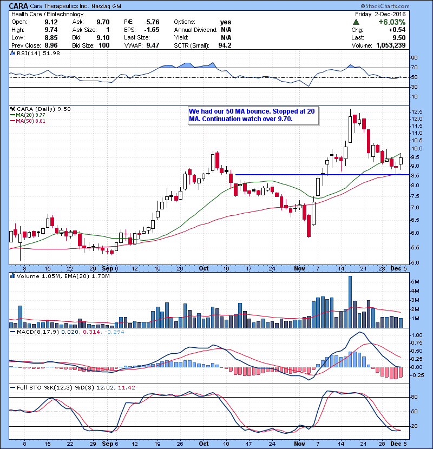Click the RSI indicator icon beside RSI(14)
Image resolution: width=433 pixels, height=449 pixels.
tap(12, 53)
